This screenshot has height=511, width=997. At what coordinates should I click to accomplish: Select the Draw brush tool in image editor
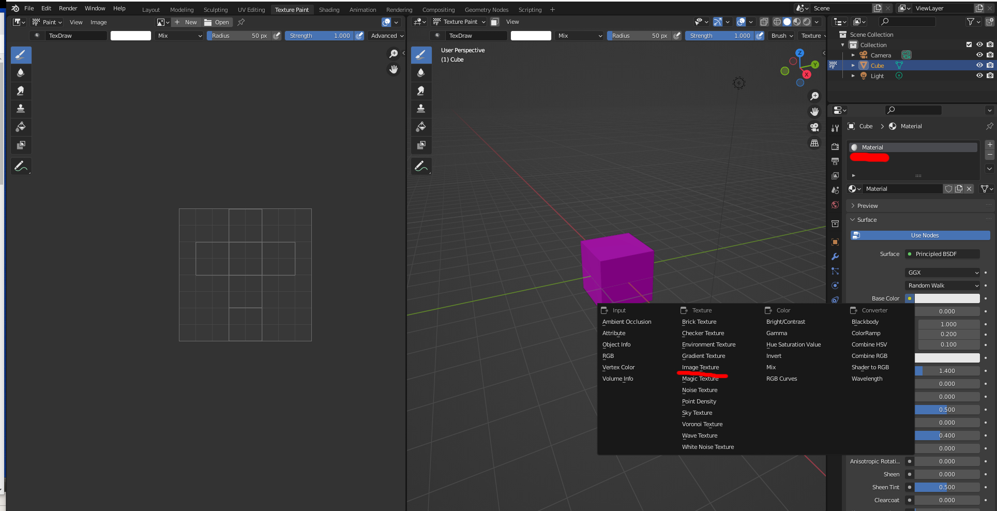click(21, 55)
